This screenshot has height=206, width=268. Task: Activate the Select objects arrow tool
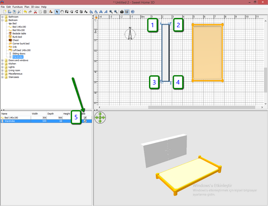(x=57, y=12)
